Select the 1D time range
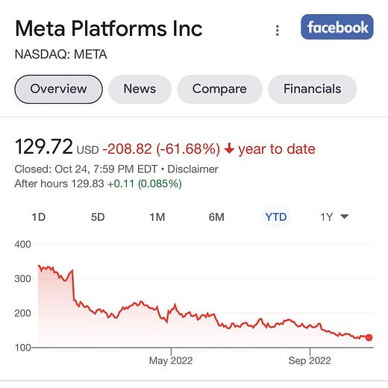This screenshot has height=388, width=388. coord(39,217)
